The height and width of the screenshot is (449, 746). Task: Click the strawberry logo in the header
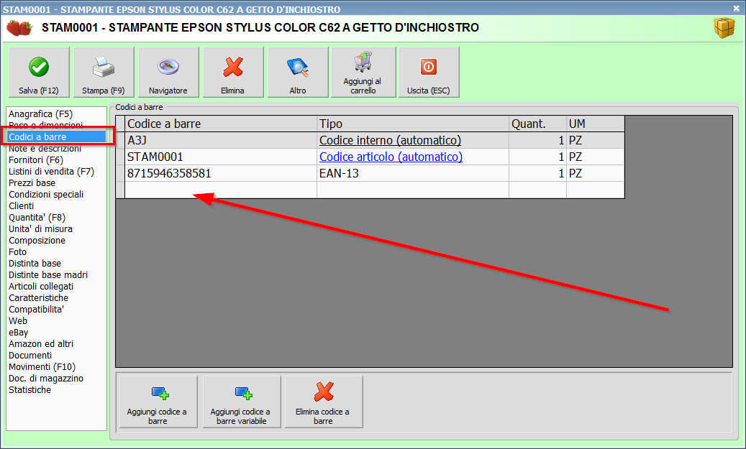[x=19, y=27]
